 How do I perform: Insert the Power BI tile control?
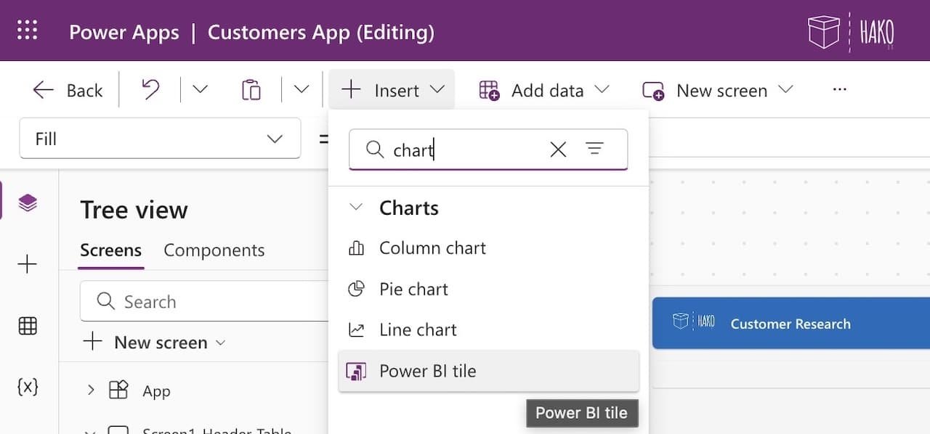(x=427, y=371)
